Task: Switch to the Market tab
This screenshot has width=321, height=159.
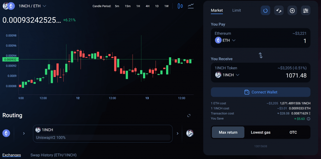Action: click(217, 10)
